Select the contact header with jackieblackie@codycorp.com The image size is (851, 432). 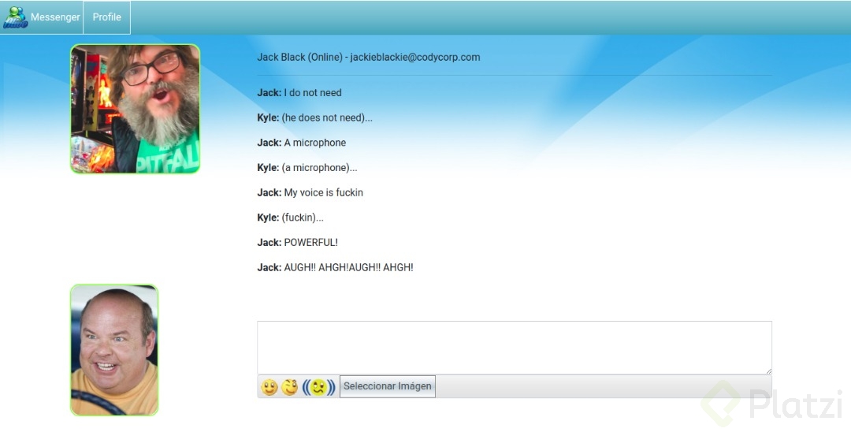(369, 57)
